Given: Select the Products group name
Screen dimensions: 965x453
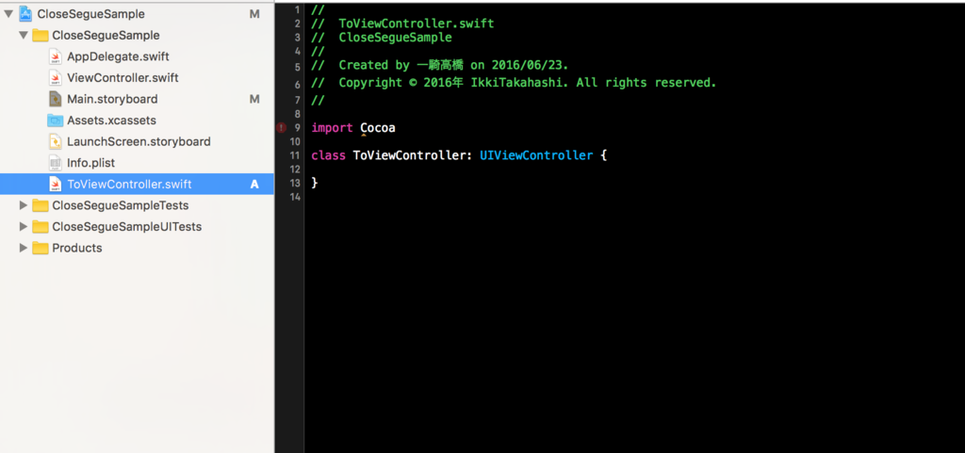Looking at the screenshot, I should pos(77,248).
